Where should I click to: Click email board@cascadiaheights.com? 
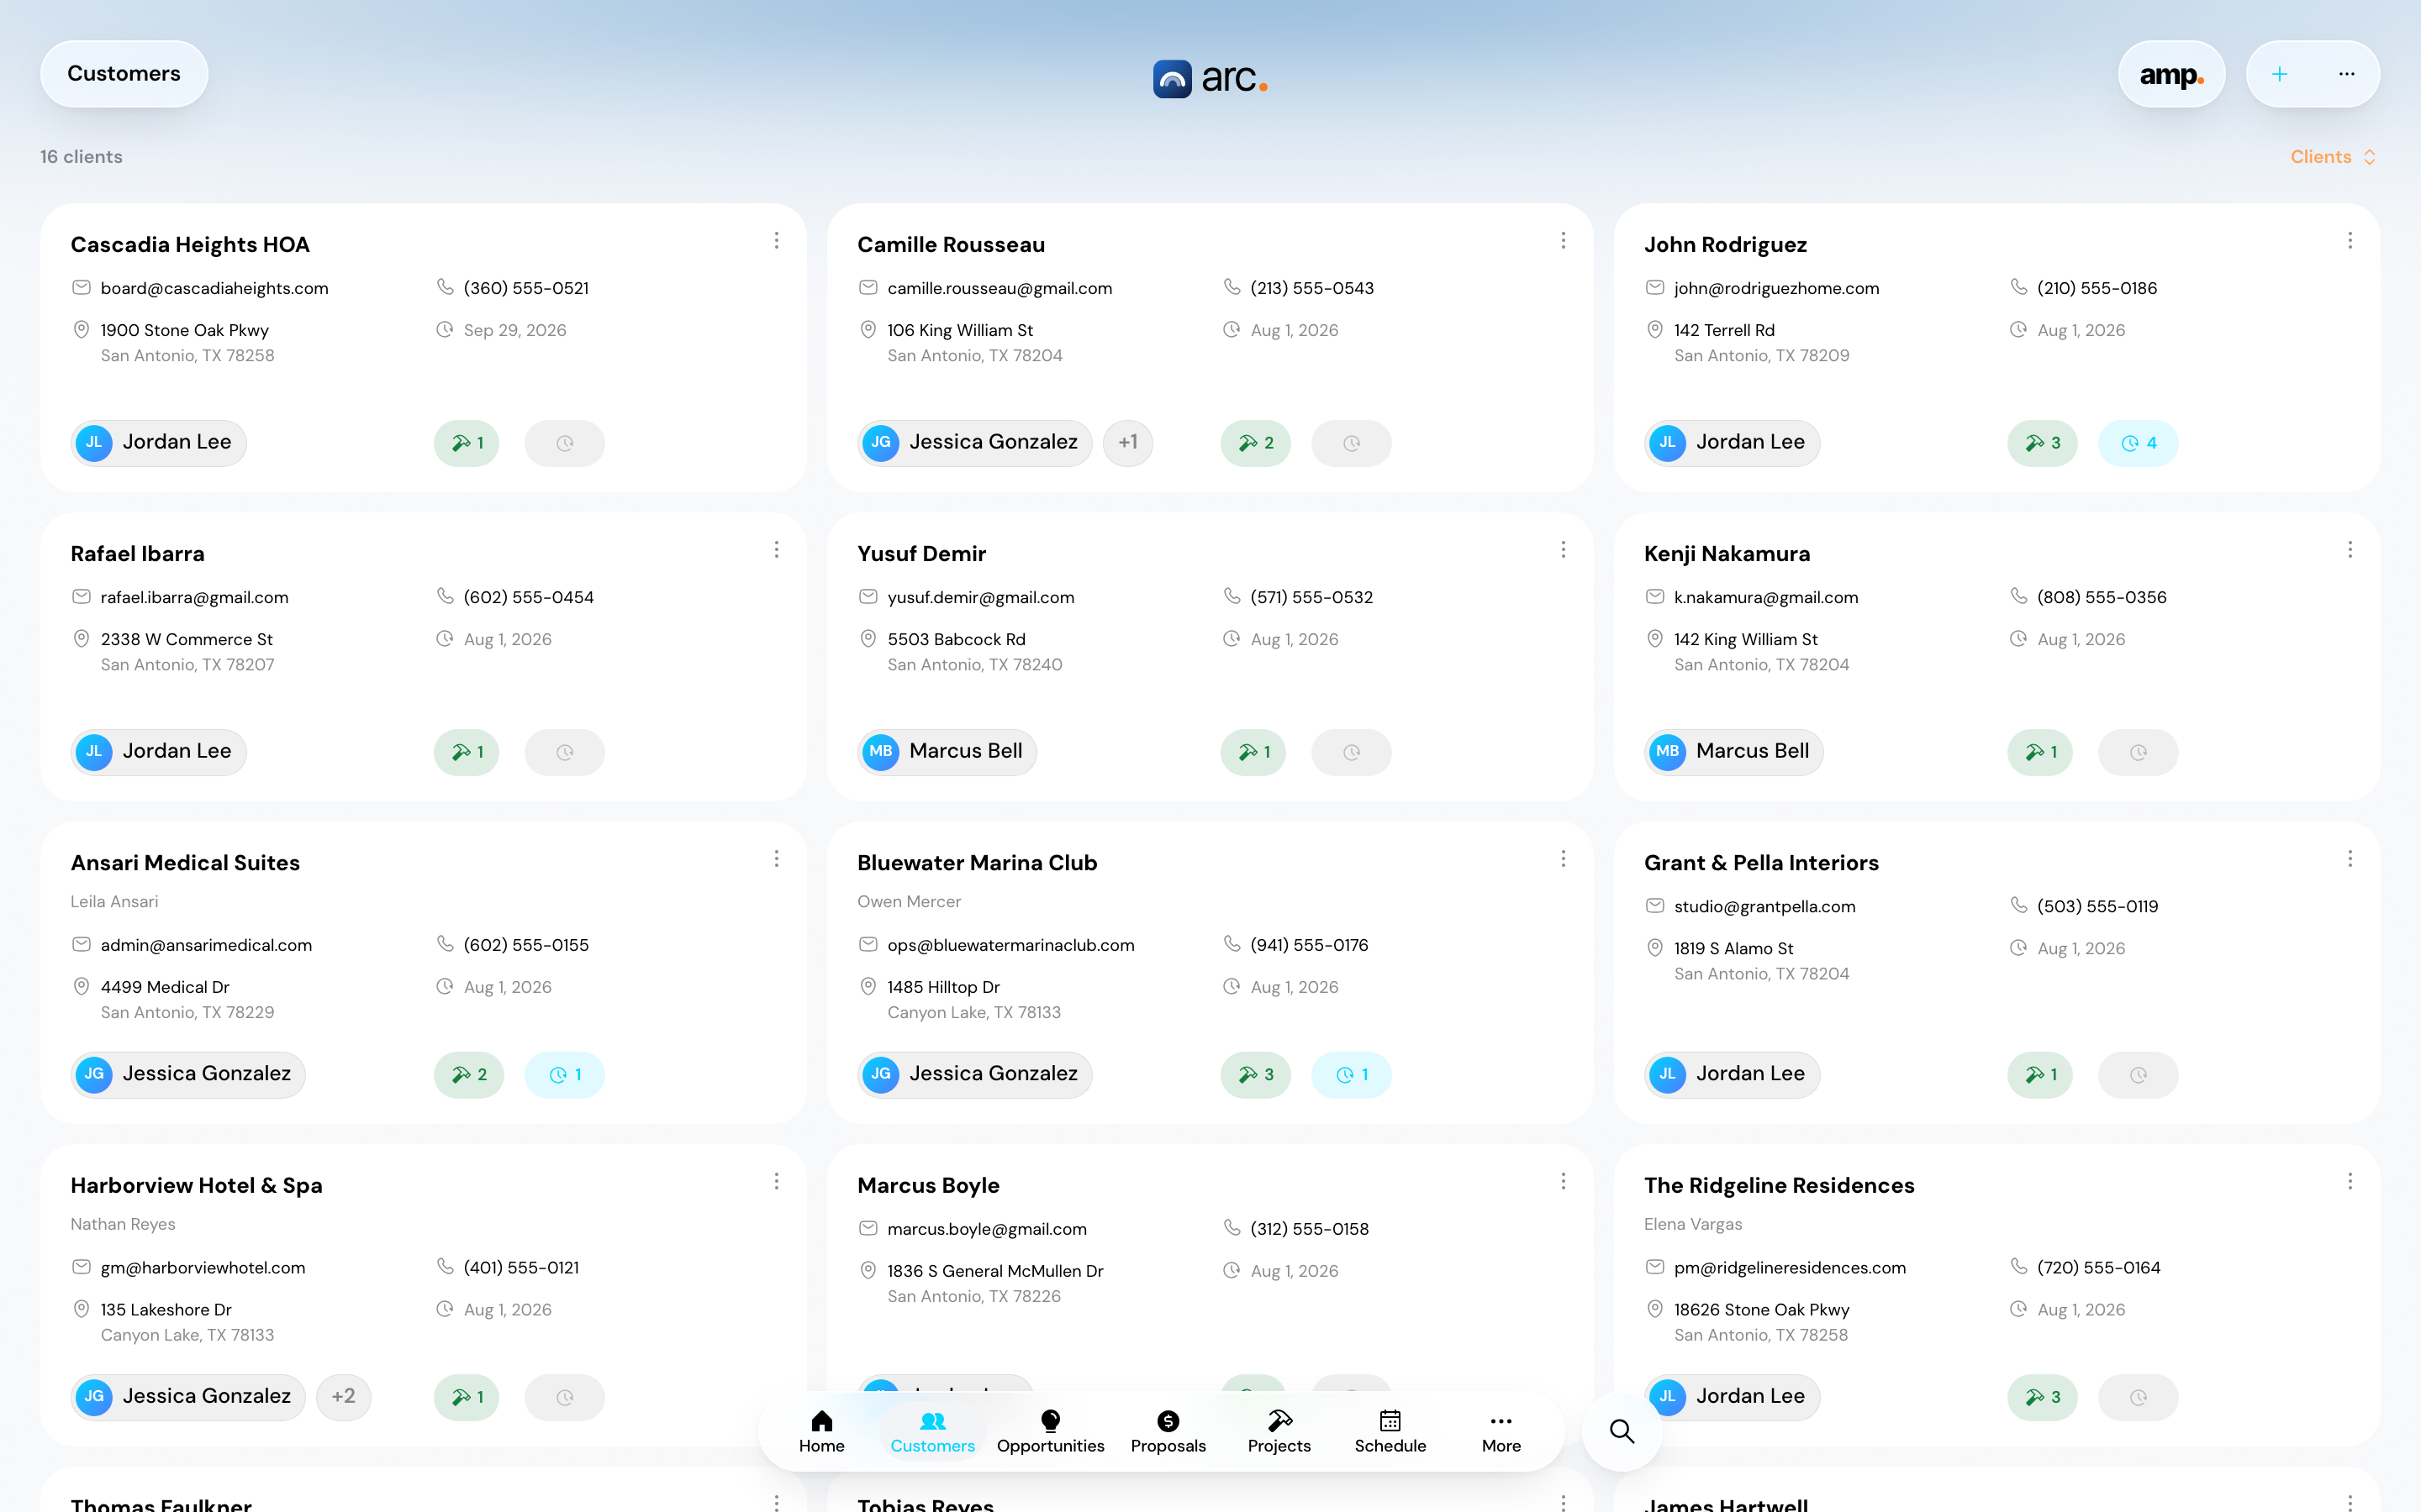click(x=214, y=288)
